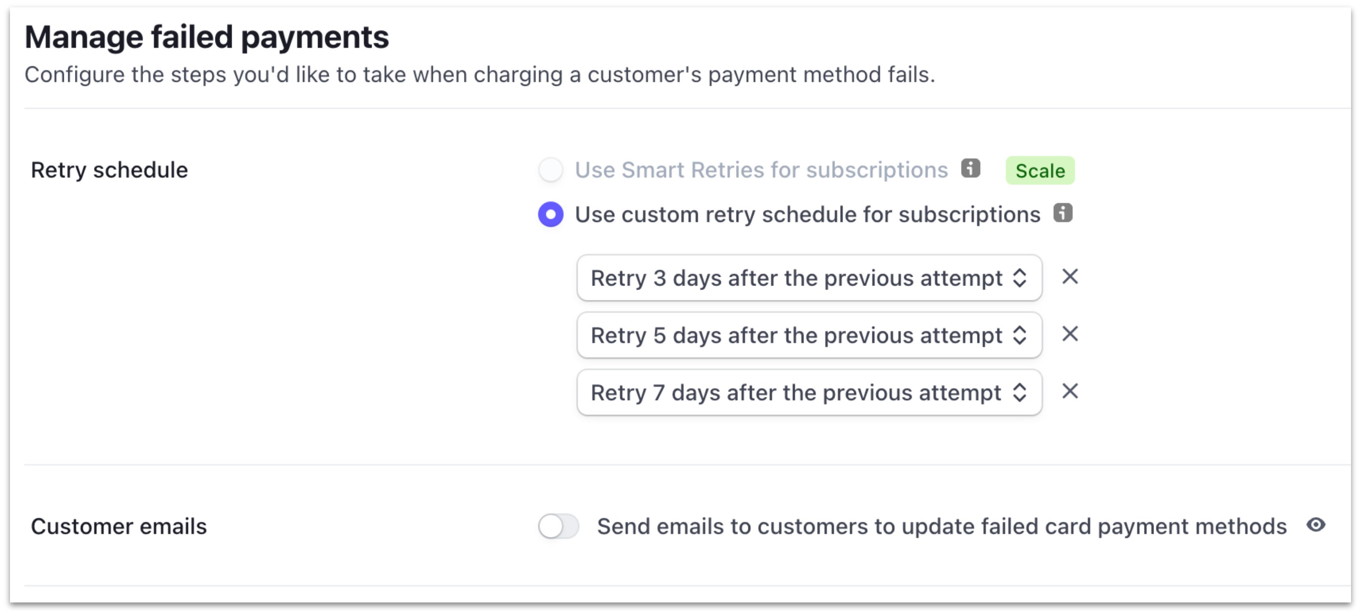This screenshot has width=1361, height=611.
Task: Click up-down arrows on the 3 days dropdown
Action: coord(1020,278)
